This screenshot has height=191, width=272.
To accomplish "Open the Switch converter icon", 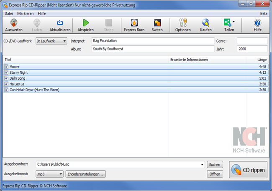I will (157, 23).
